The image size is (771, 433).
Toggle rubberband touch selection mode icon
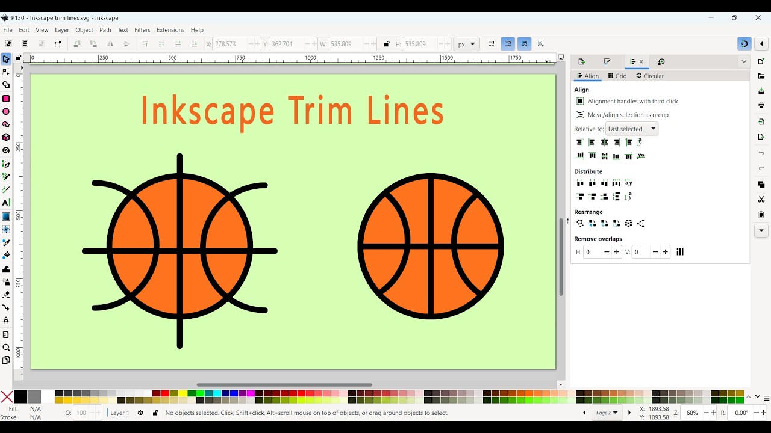[x=58, y=44]
